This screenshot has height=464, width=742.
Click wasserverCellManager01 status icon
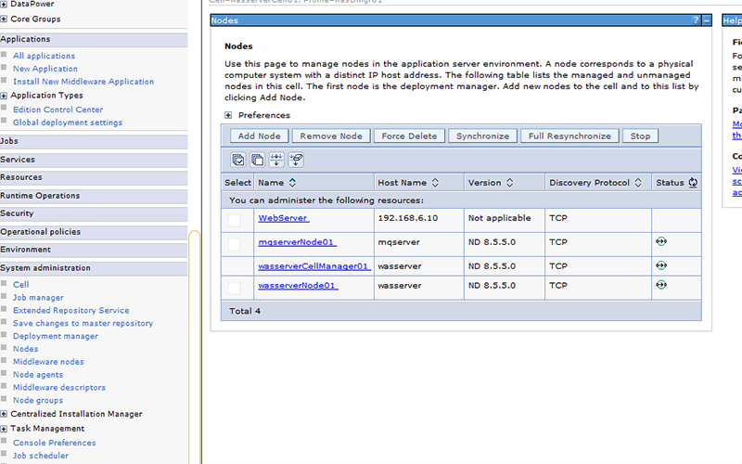coord(661,265)
